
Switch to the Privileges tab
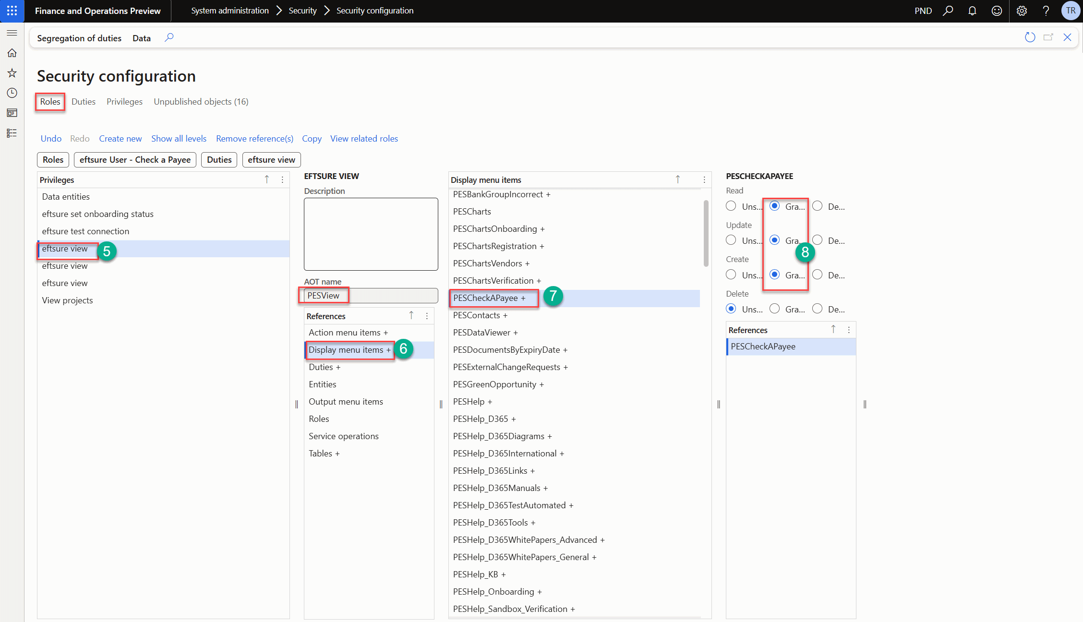[x=125, y=101]
